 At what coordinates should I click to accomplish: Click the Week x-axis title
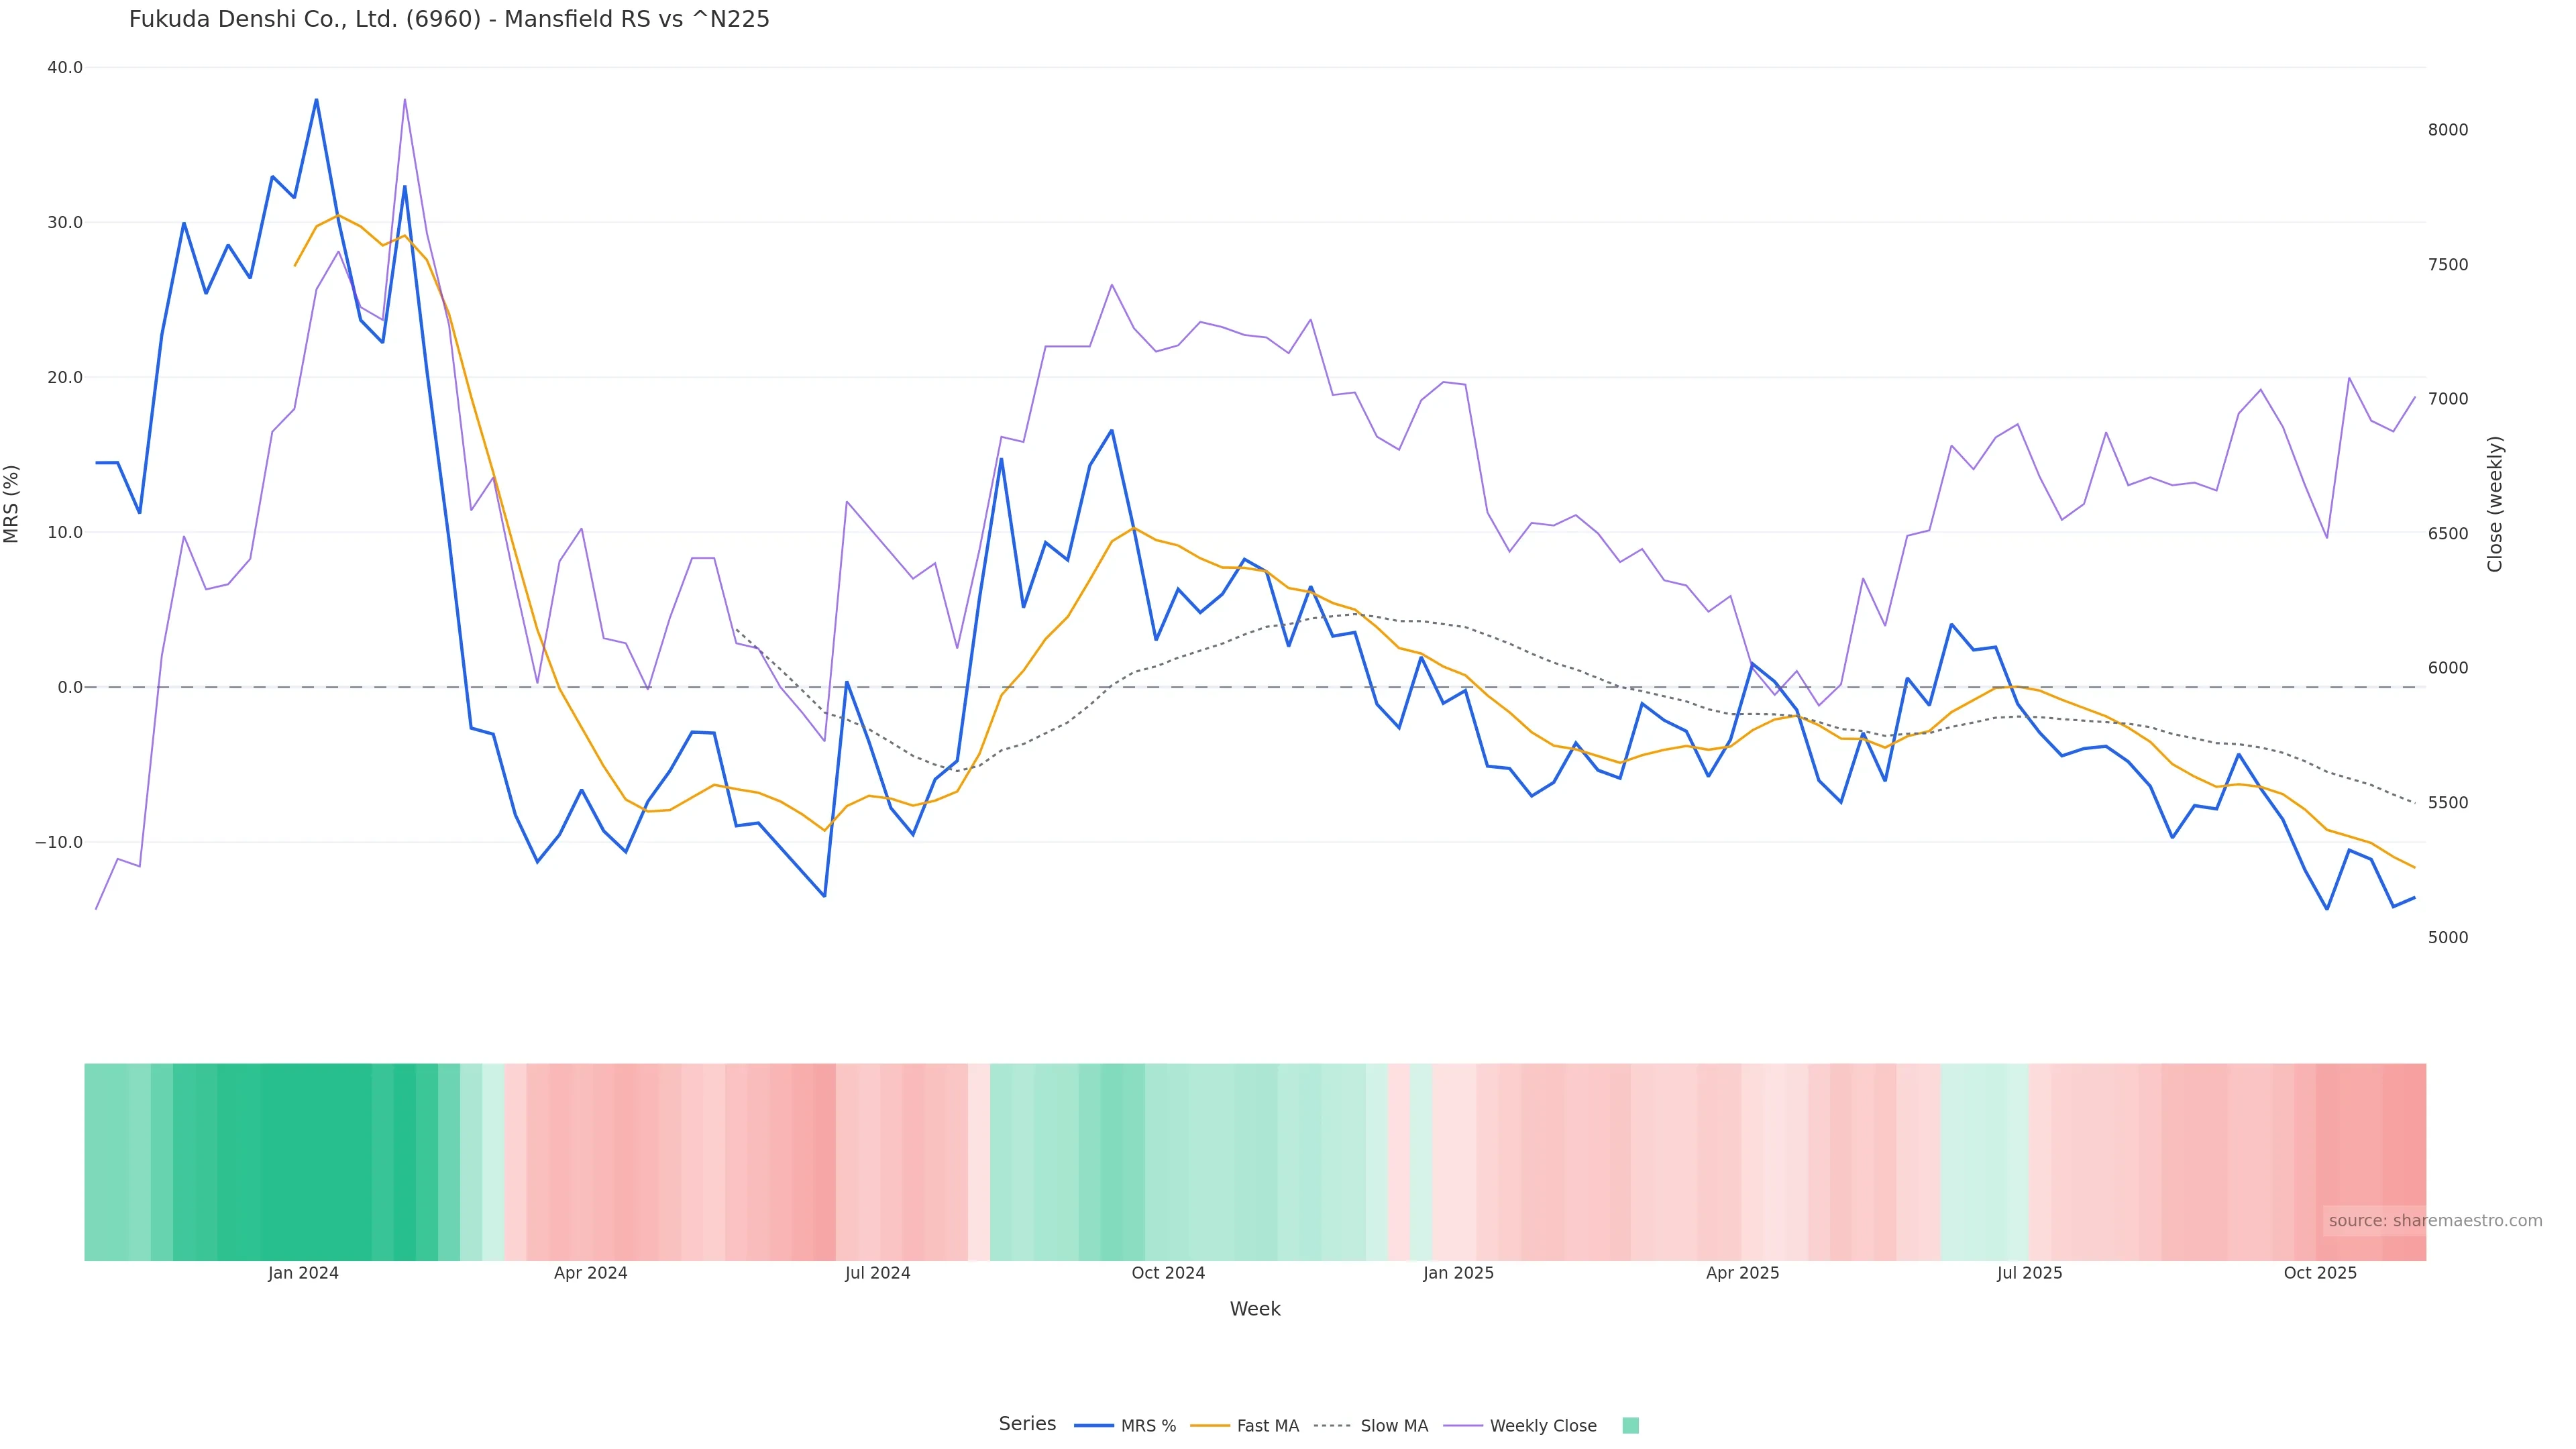1255,1310
